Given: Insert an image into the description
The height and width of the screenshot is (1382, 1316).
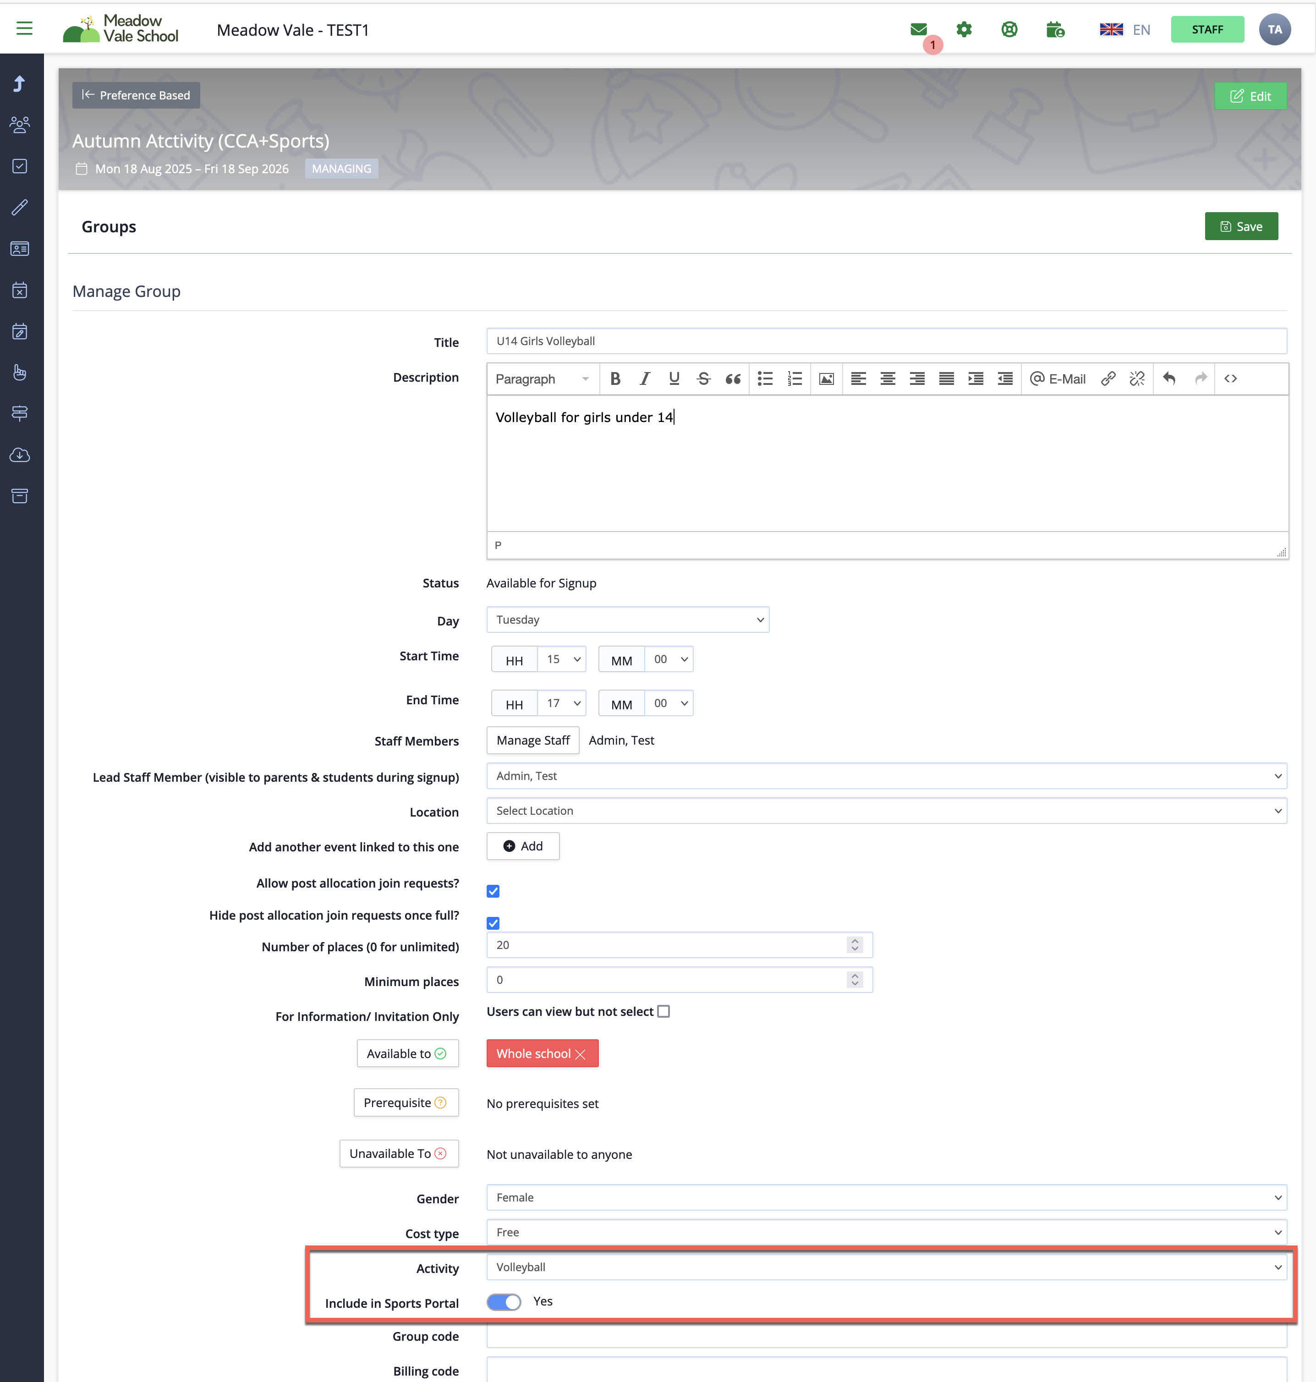Looking at the screenshot, I should pos(826,379).
